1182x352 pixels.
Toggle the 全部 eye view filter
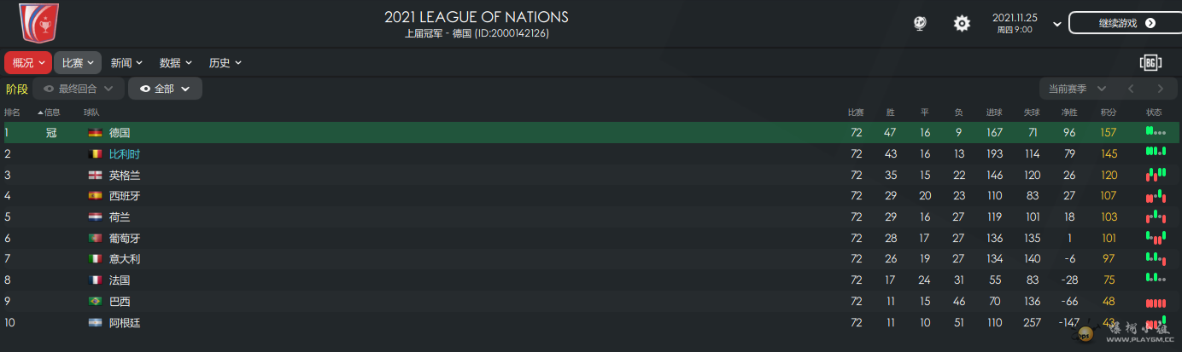(165, 89)
